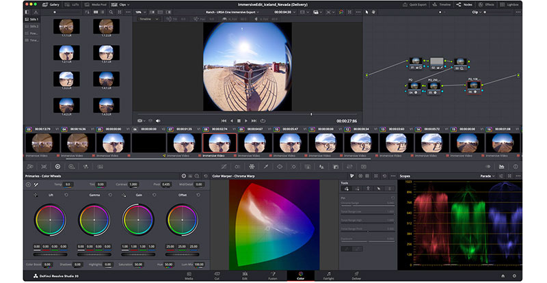Toggle the LUTs panel

pyautogui.click(x=72, y=5)
